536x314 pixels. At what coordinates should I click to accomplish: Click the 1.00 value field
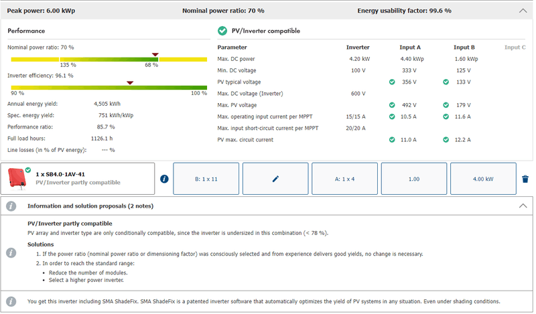[414, 179]
